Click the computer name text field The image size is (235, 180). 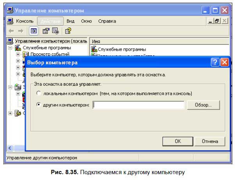pos(138,105)
